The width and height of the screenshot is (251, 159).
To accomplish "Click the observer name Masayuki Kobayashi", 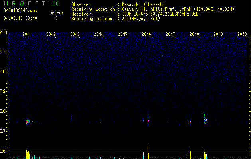I will pyautogui.click(x=143, y=4).
